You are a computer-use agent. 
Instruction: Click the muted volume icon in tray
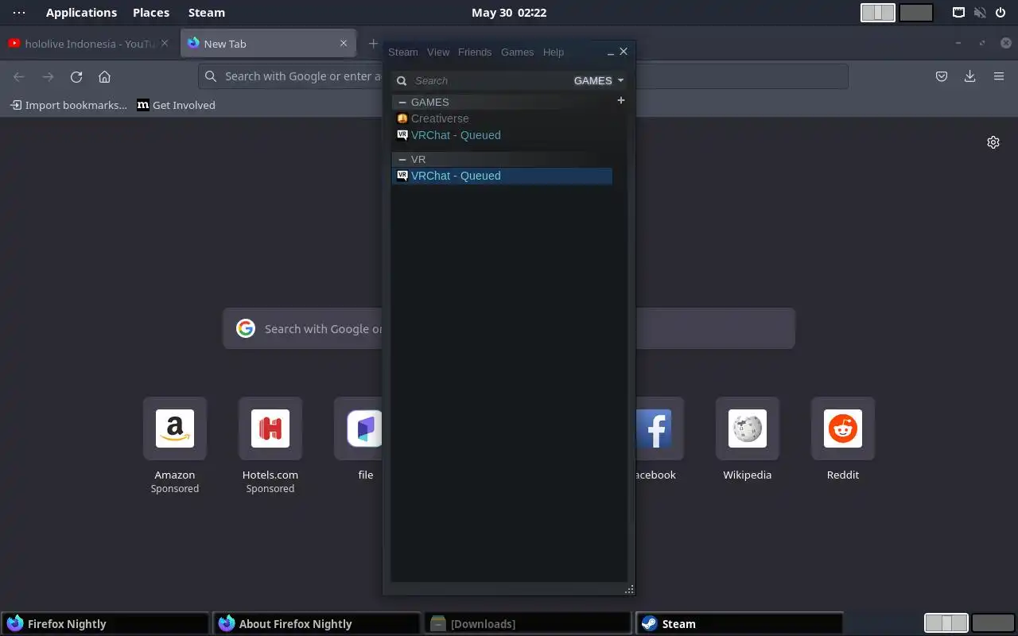980,13
